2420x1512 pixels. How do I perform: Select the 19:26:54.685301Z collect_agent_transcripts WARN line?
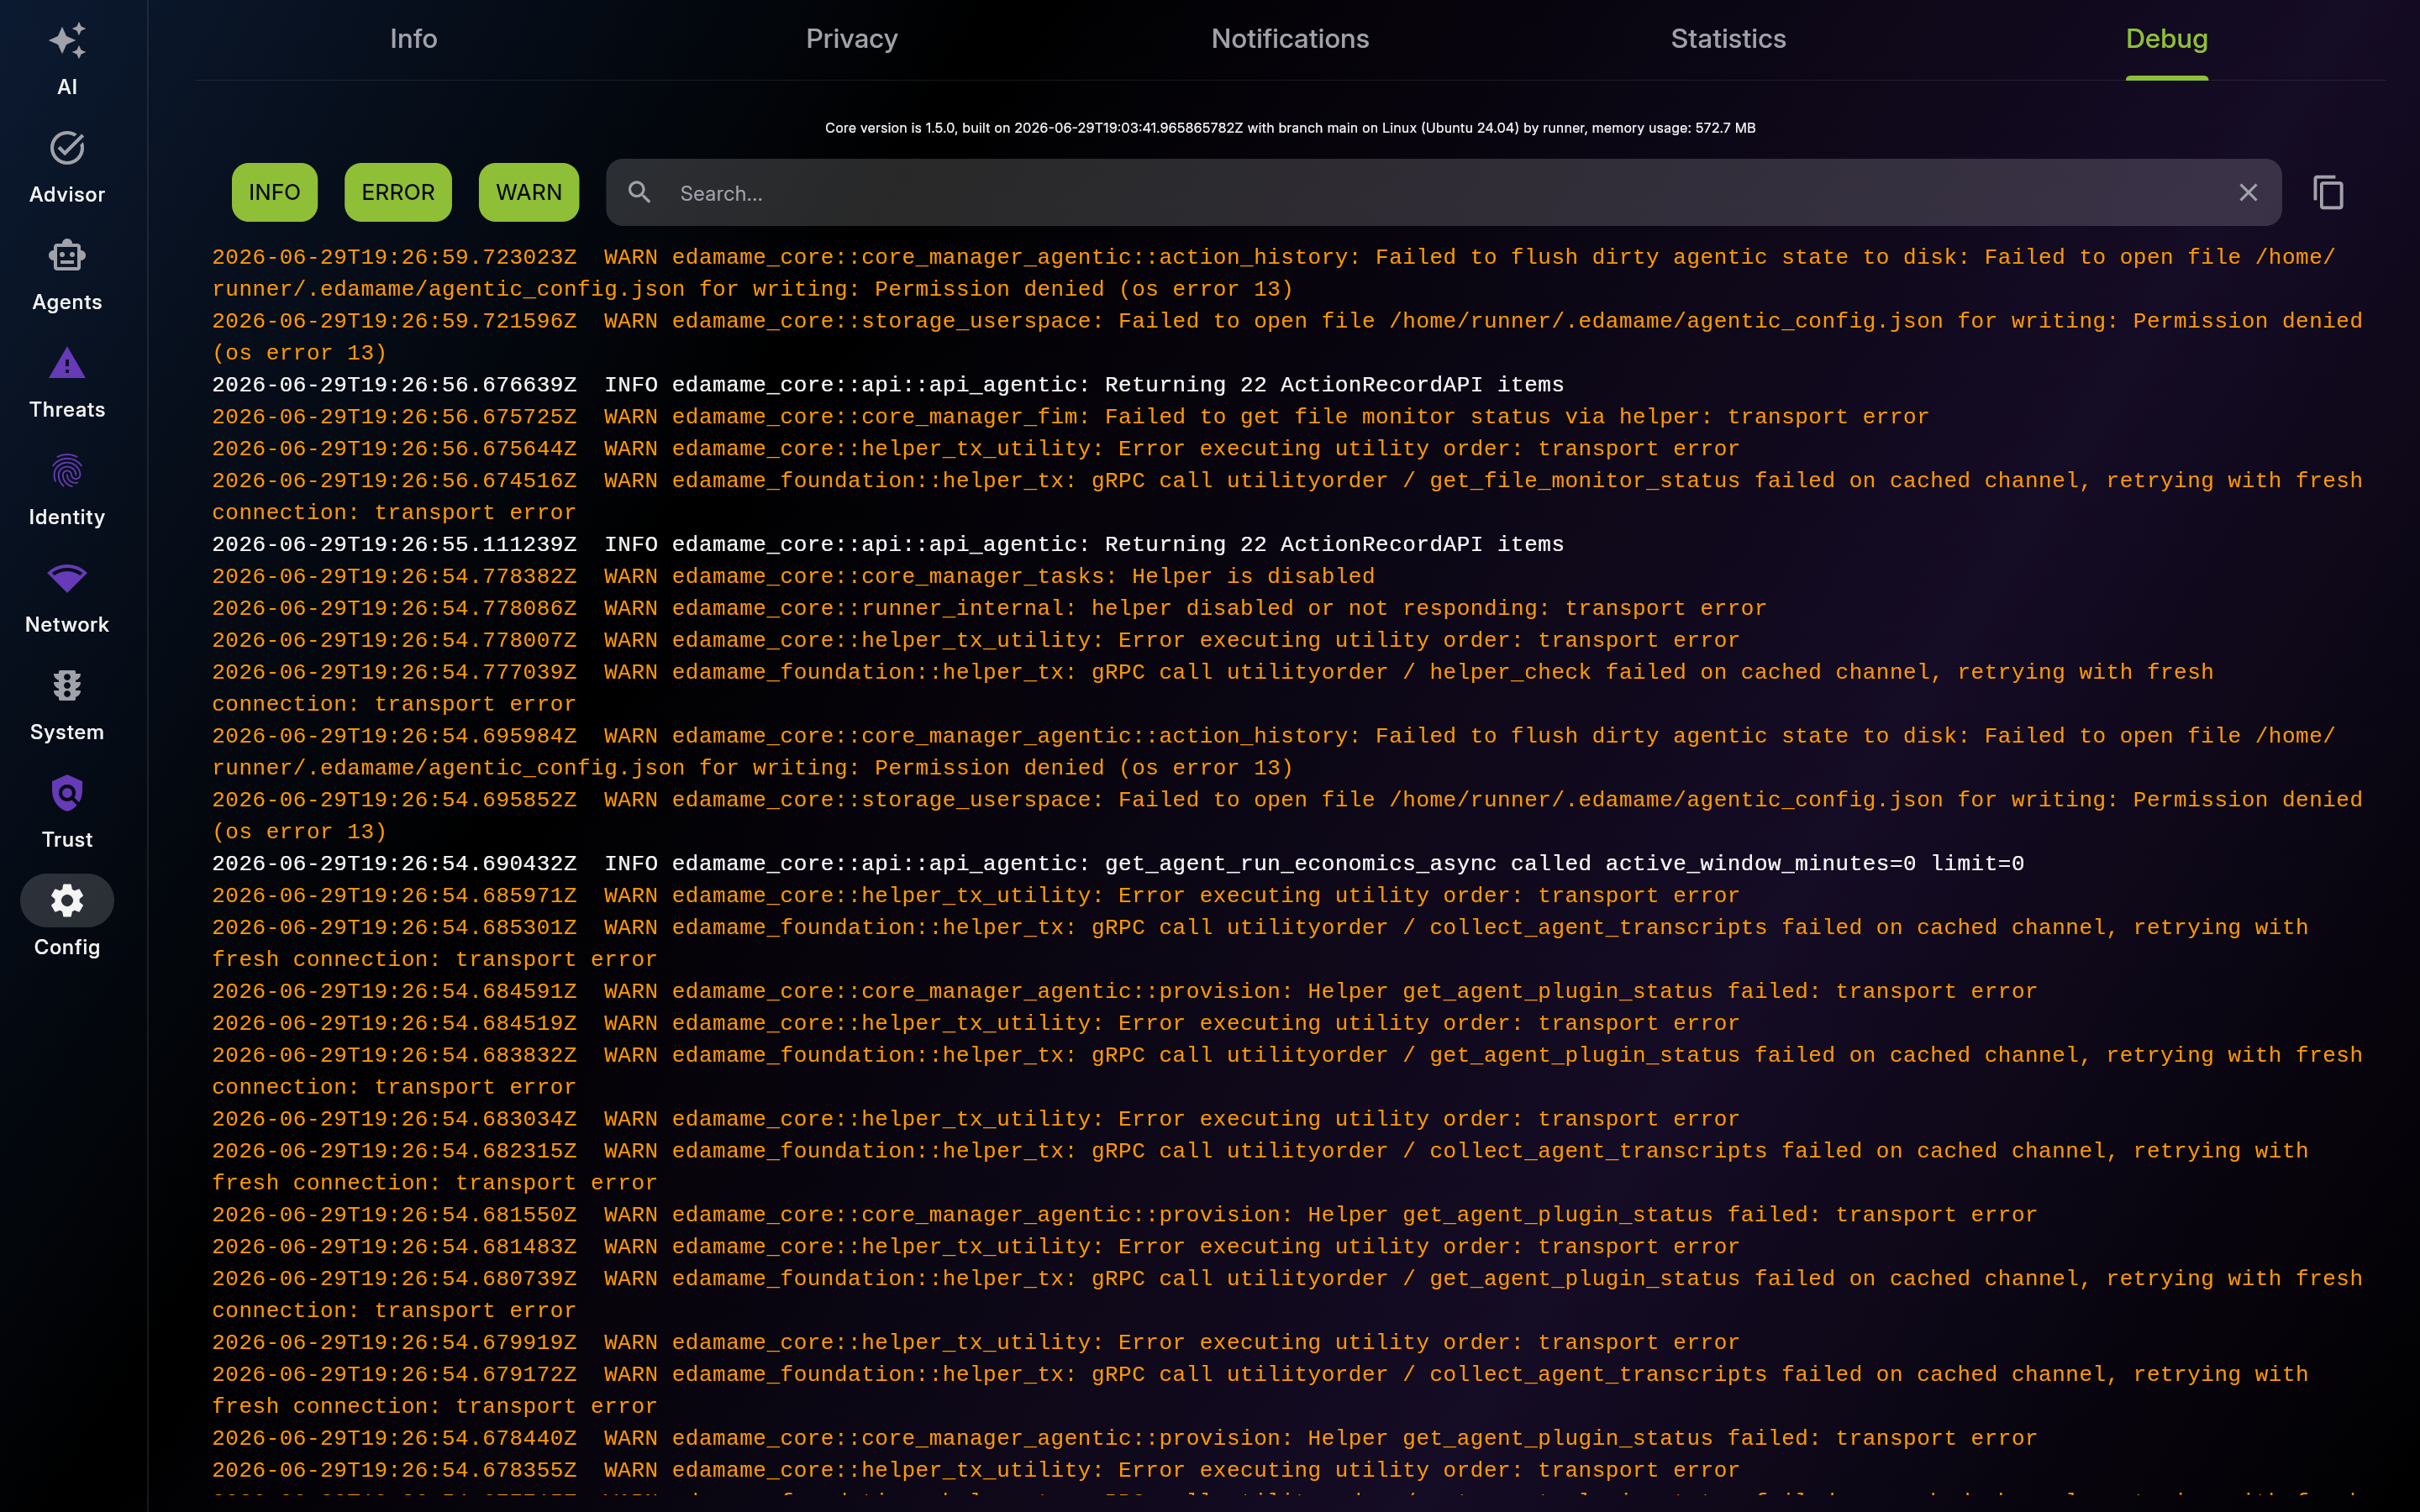[1260, 944]
